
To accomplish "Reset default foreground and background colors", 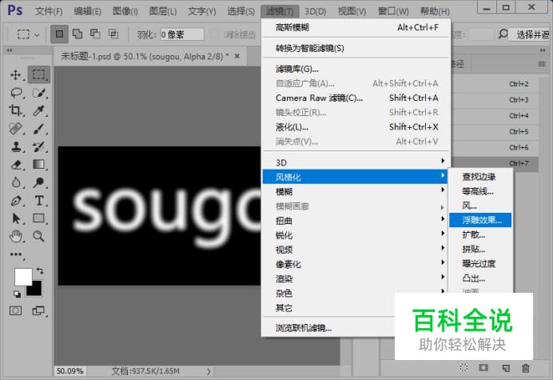I will 17,294.
